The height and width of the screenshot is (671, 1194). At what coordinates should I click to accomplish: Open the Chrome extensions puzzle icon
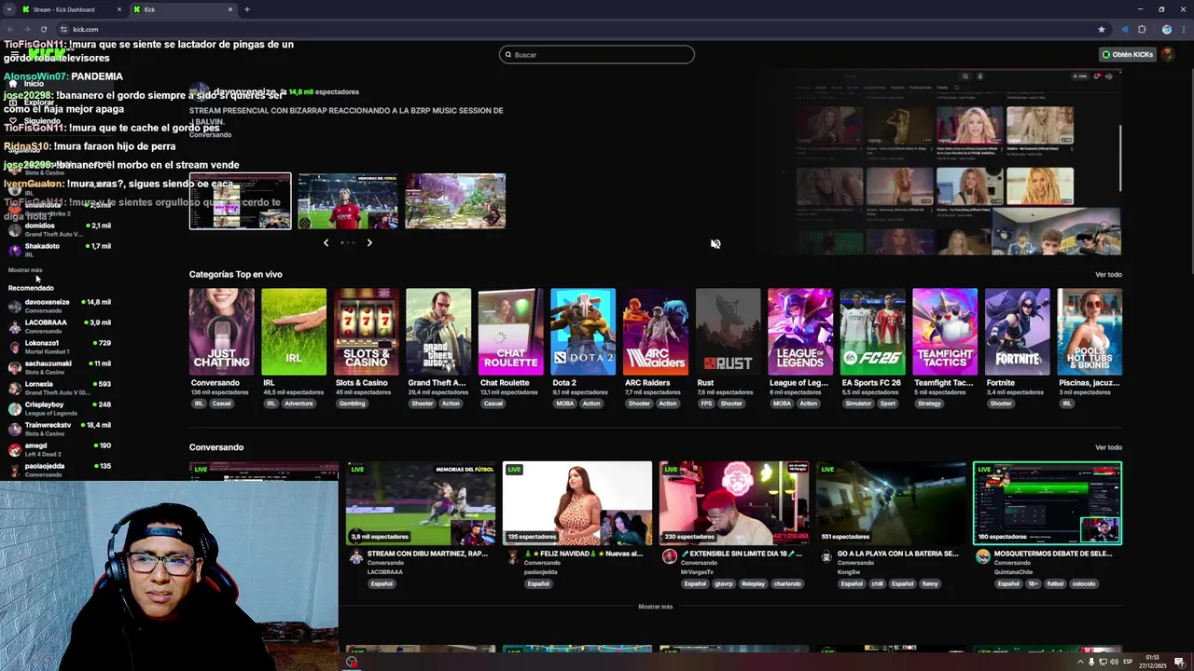[x=1142, y=29]
